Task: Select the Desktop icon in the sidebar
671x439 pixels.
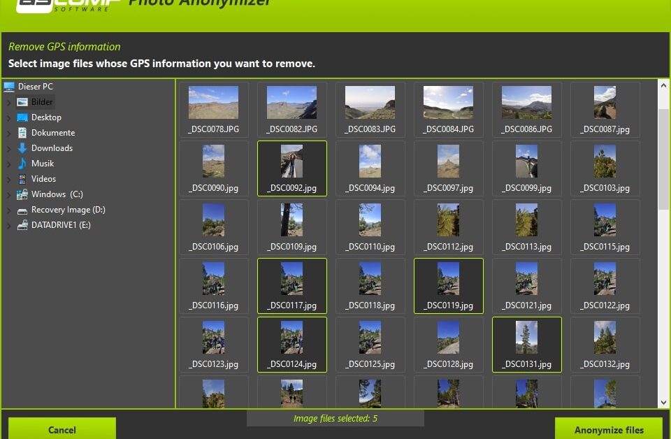Action: pos(24,117)
